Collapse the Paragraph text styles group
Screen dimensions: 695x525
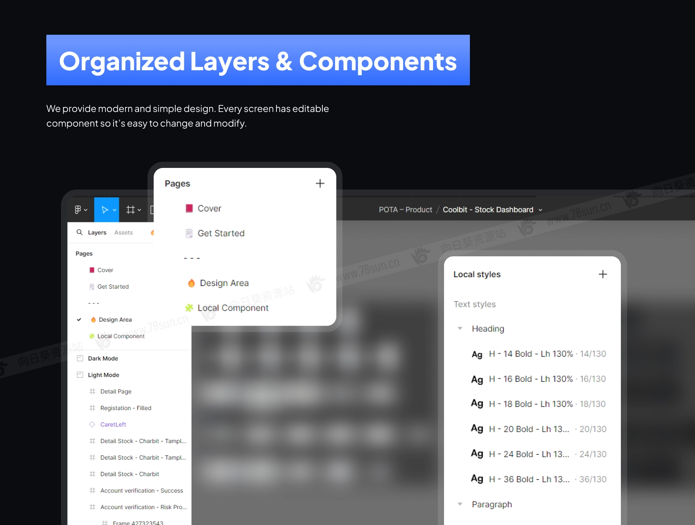460,504
